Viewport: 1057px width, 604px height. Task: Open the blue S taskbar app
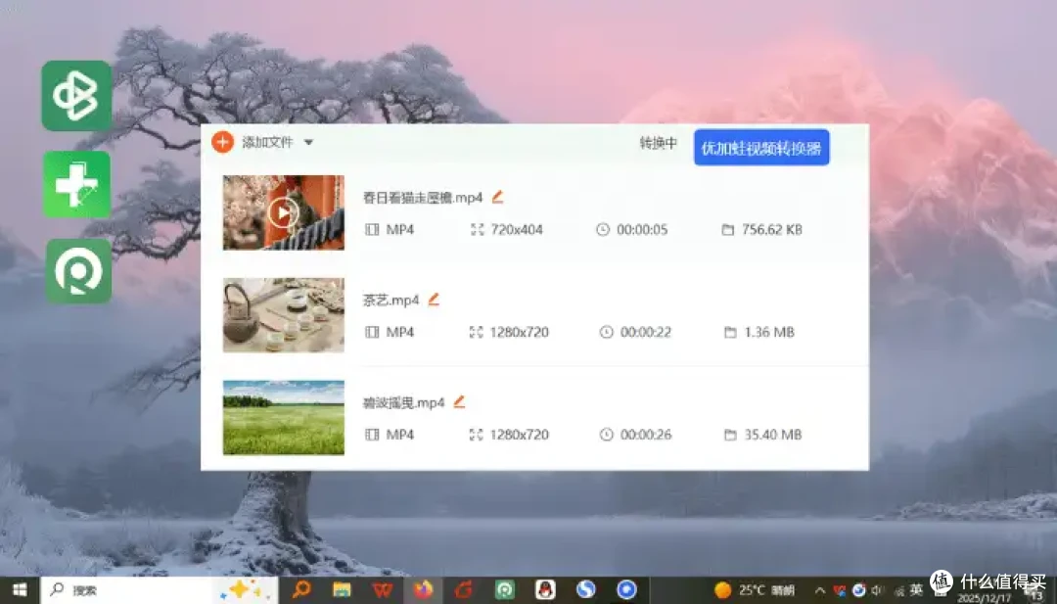point(586,590)
